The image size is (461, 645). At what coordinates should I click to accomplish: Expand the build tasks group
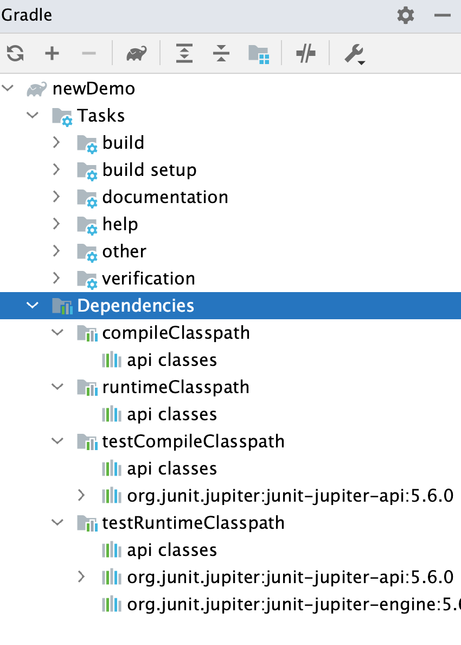coord(57,142)
